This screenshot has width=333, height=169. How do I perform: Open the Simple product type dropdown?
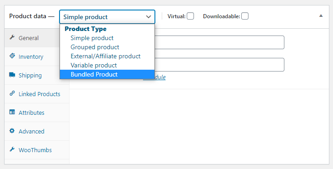coord(107,17)
